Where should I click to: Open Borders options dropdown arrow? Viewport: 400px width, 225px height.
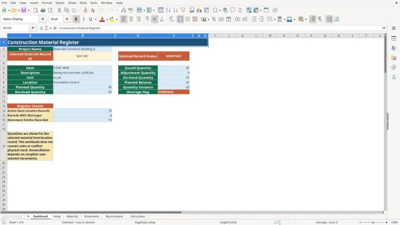click(x=275, y=19)
